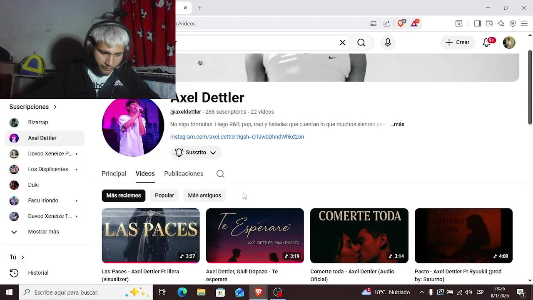Play the Te Esperaré video thumbnail
This screenshot has height=300, width=533.
pos(255,236)
